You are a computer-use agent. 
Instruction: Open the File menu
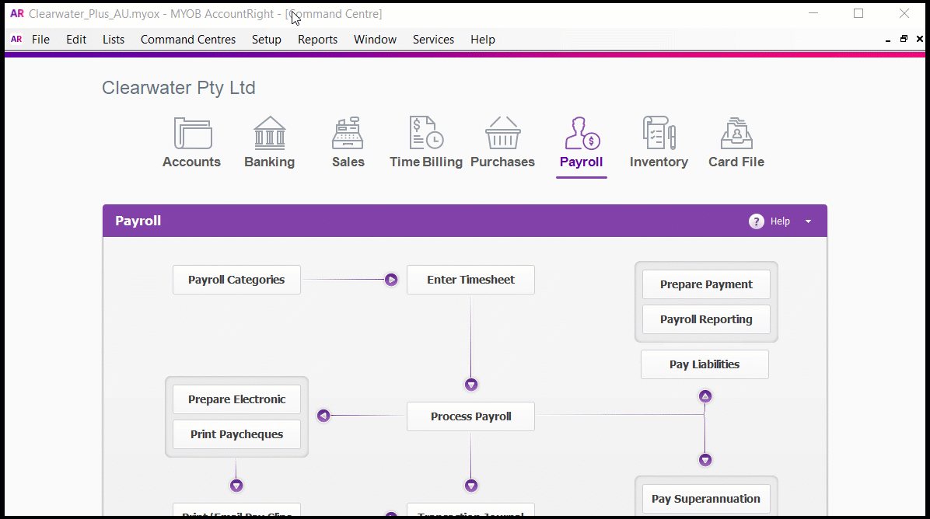(x=40, y=39)
